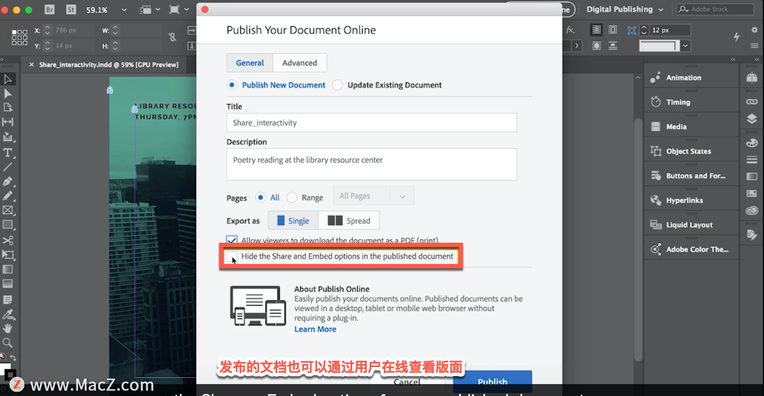Select the Content Collector tool

[8, 137]
